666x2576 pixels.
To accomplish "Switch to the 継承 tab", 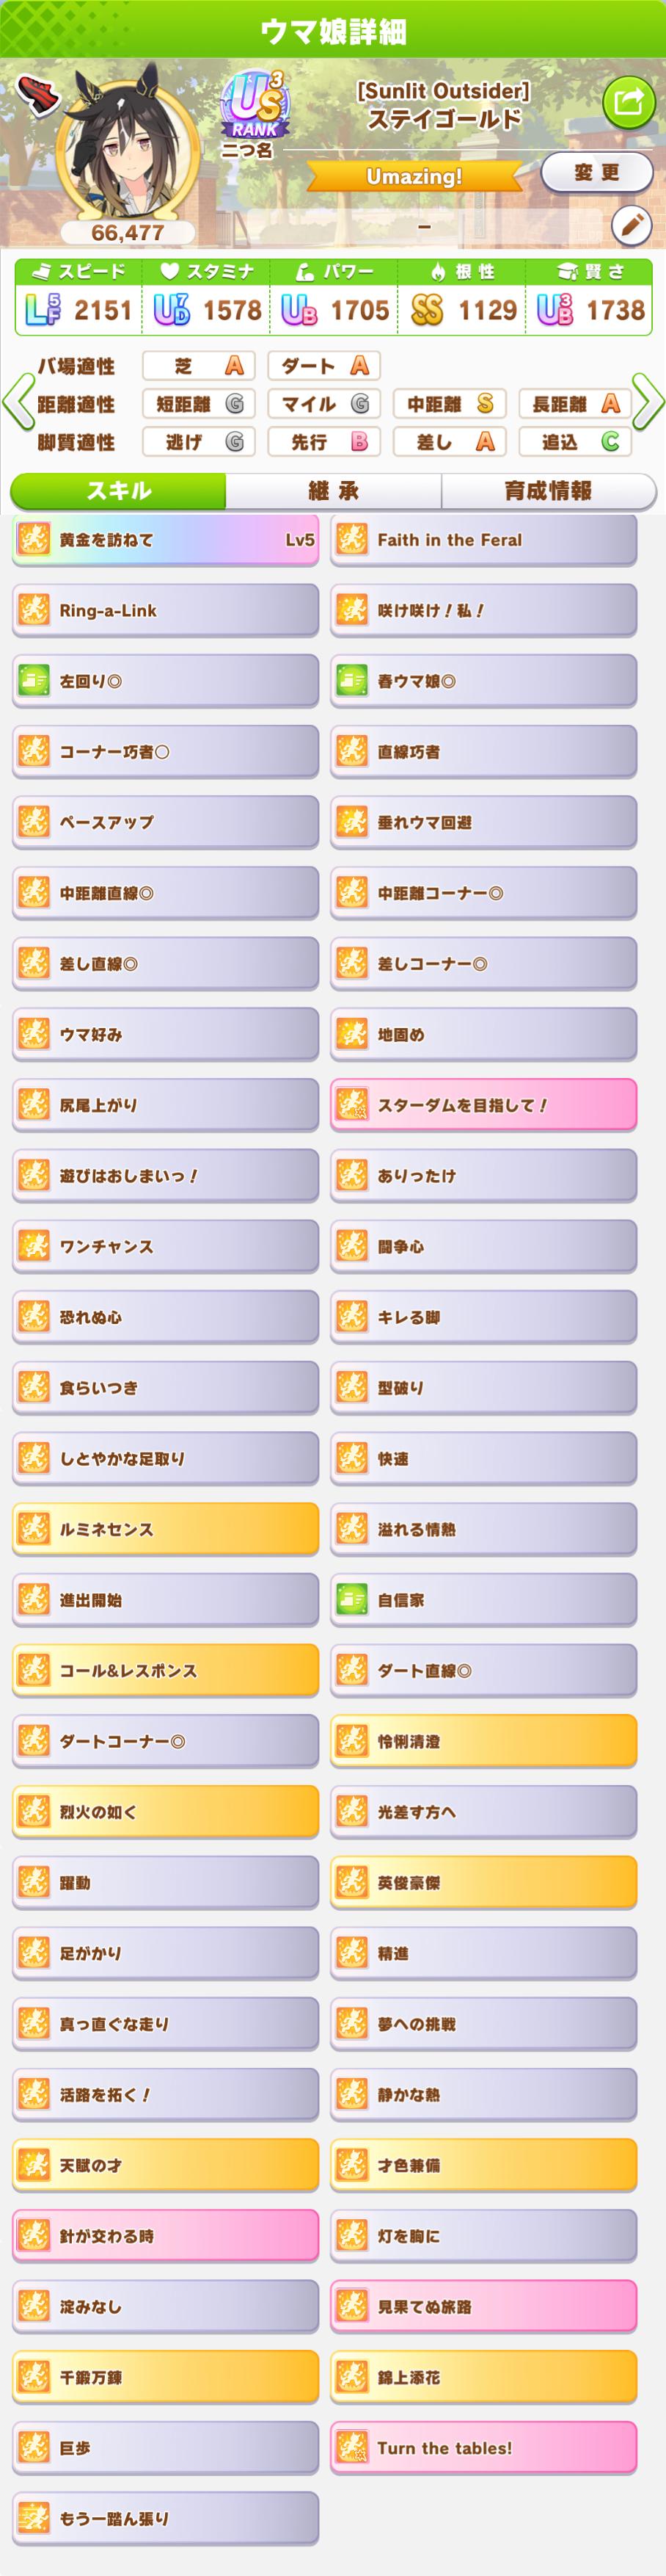I will pyautogui.click(x=334, y=491).
